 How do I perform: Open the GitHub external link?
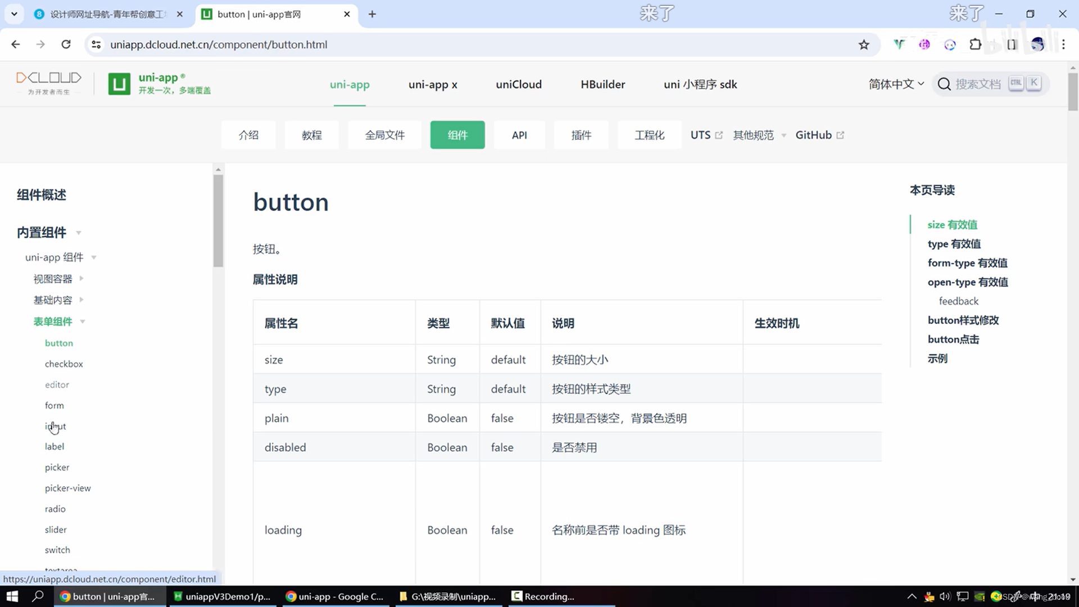(819, 135)
